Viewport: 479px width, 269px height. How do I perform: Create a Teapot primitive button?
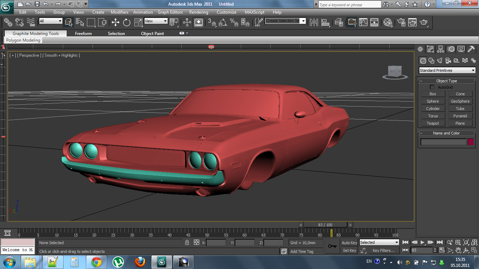[433, 123]
